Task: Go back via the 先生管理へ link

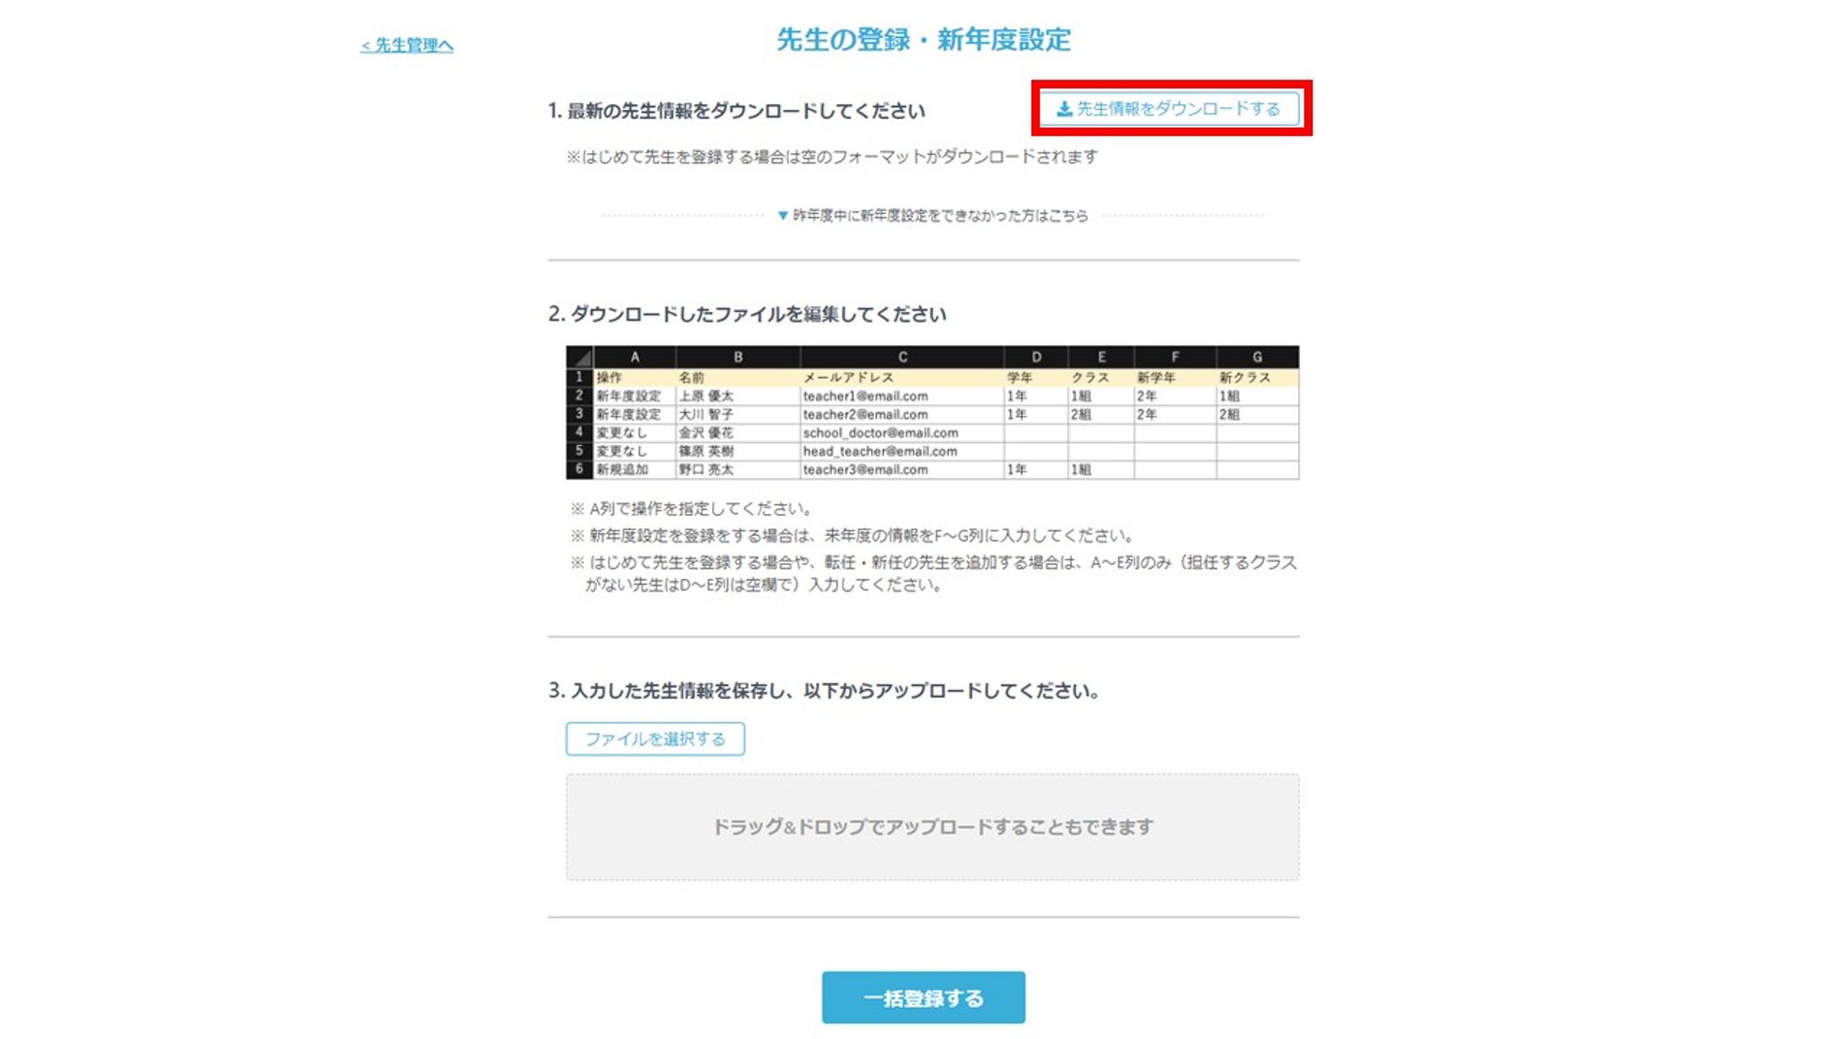Action: 407,45
